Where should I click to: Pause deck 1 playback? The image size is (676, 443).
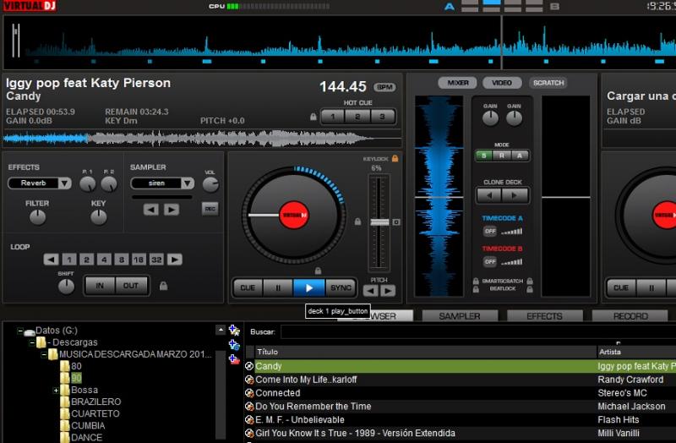point(278,288)
